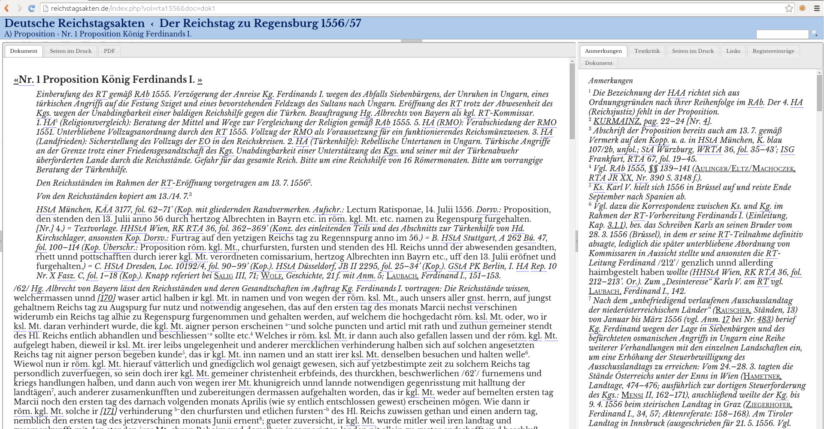
Task: Click the browser forward arrow
Action: 19,8
